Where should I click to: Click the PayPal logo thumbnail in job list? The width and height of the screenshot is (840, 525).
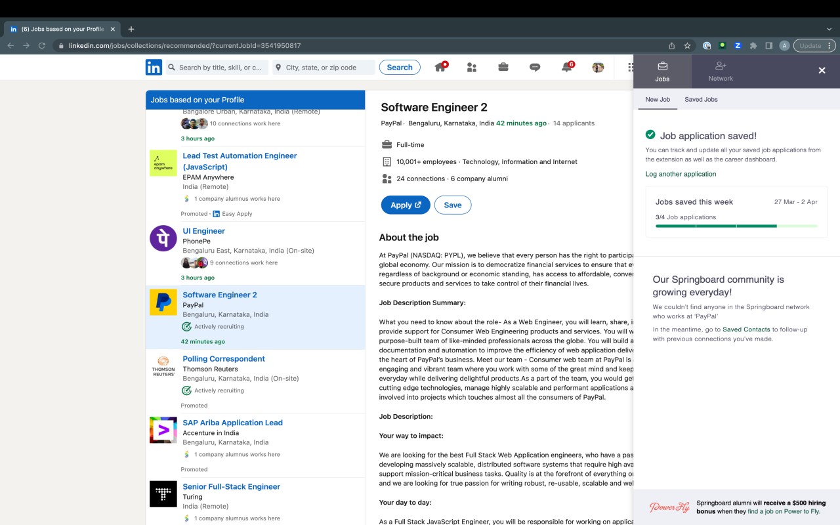tap(163, 303)
